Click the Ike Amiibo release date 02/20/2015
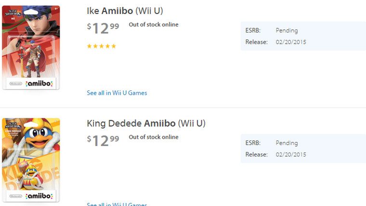The width and height of the screenshot is (366, 206). coord(290,42)
